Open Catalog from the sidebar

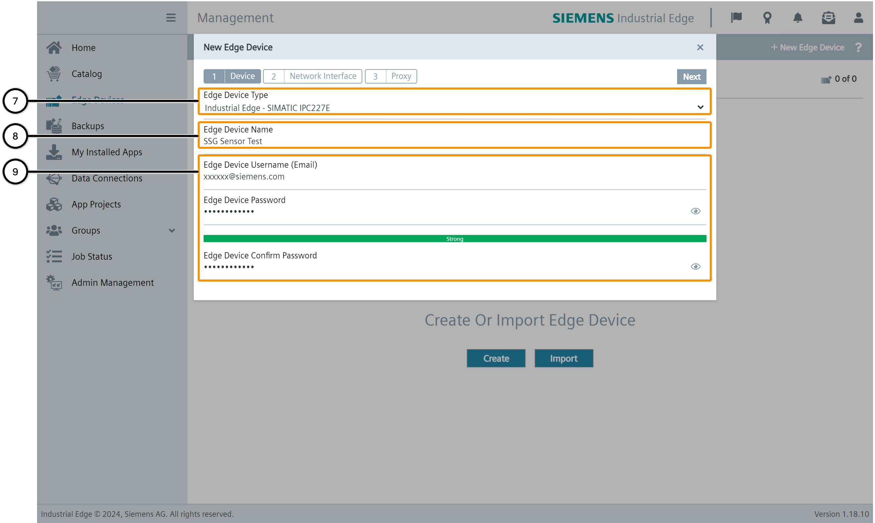click(87, 74)
